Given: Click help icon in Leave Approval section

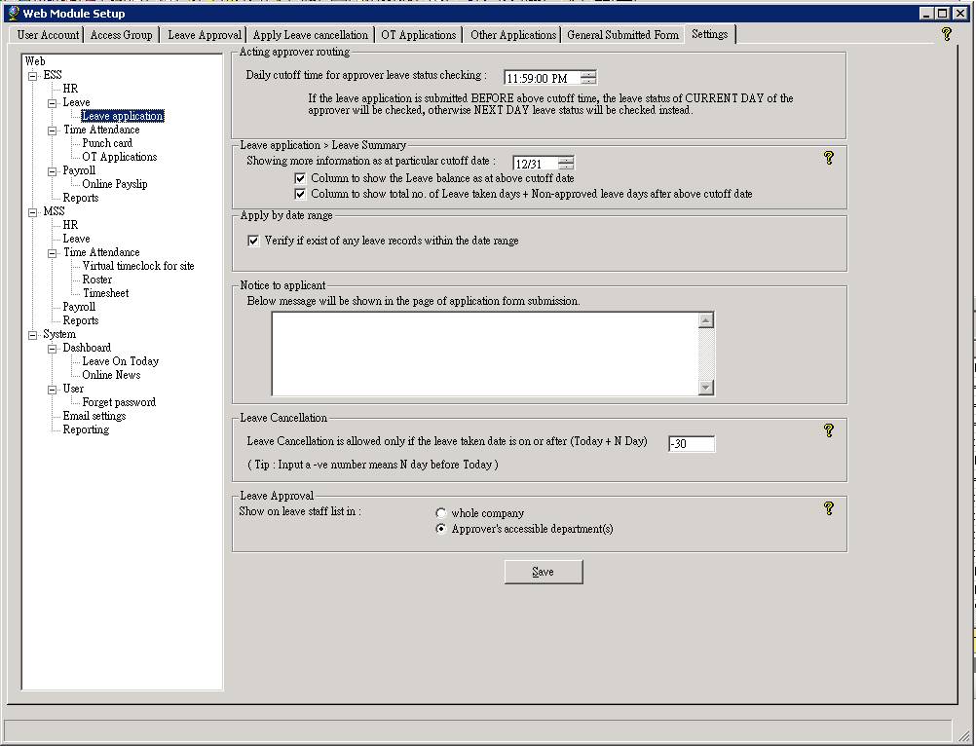Looking at the screenshot, I should (829, 508).
